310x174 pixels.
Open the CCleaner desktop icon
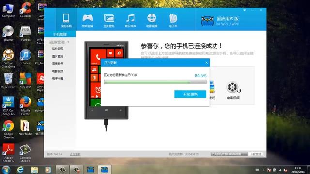[x=25, y=10]
